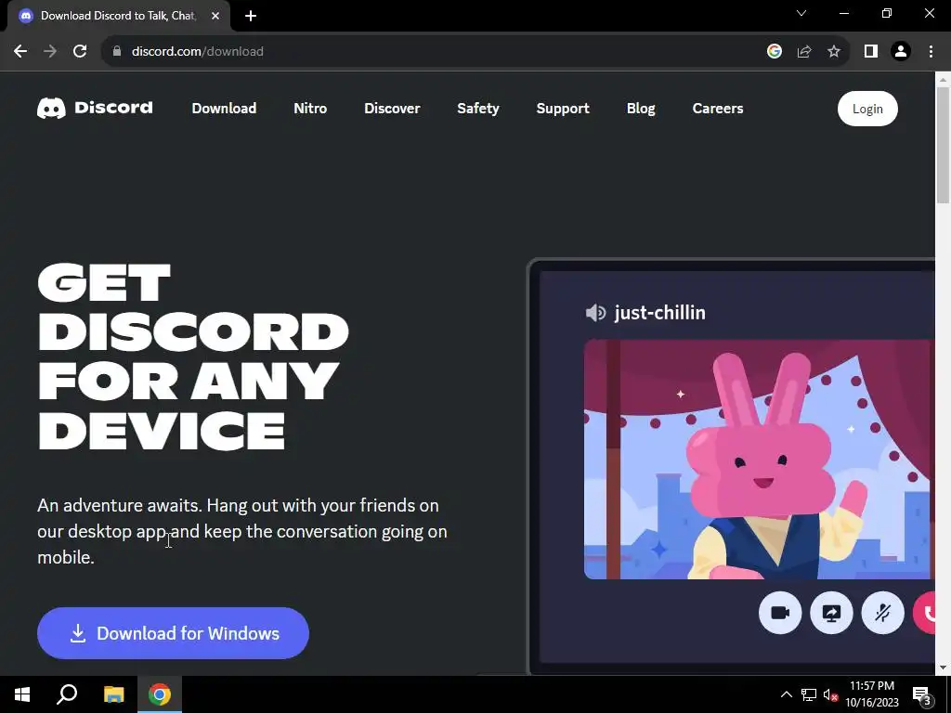This screenshot has width=951, height=713.
Task: Select the Download Discord browser tab
Action: (118, 16)
